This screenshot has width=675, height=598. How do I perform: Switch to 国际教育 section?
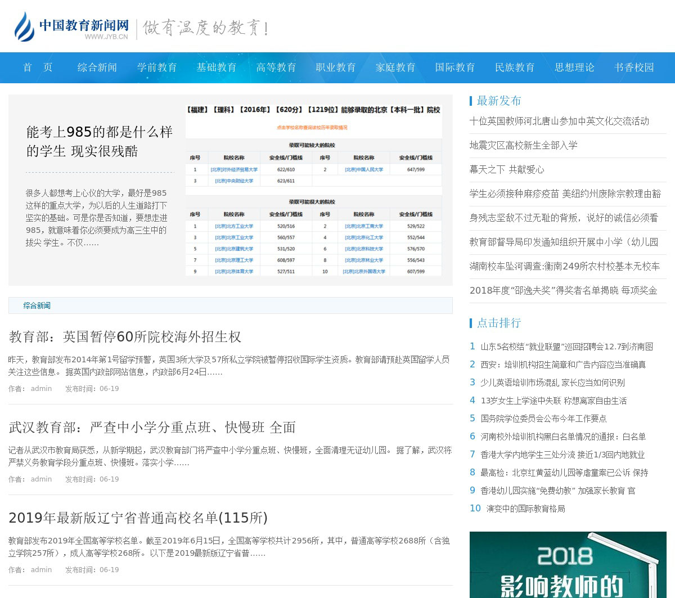pyautogui.click(x=455, y=68)
